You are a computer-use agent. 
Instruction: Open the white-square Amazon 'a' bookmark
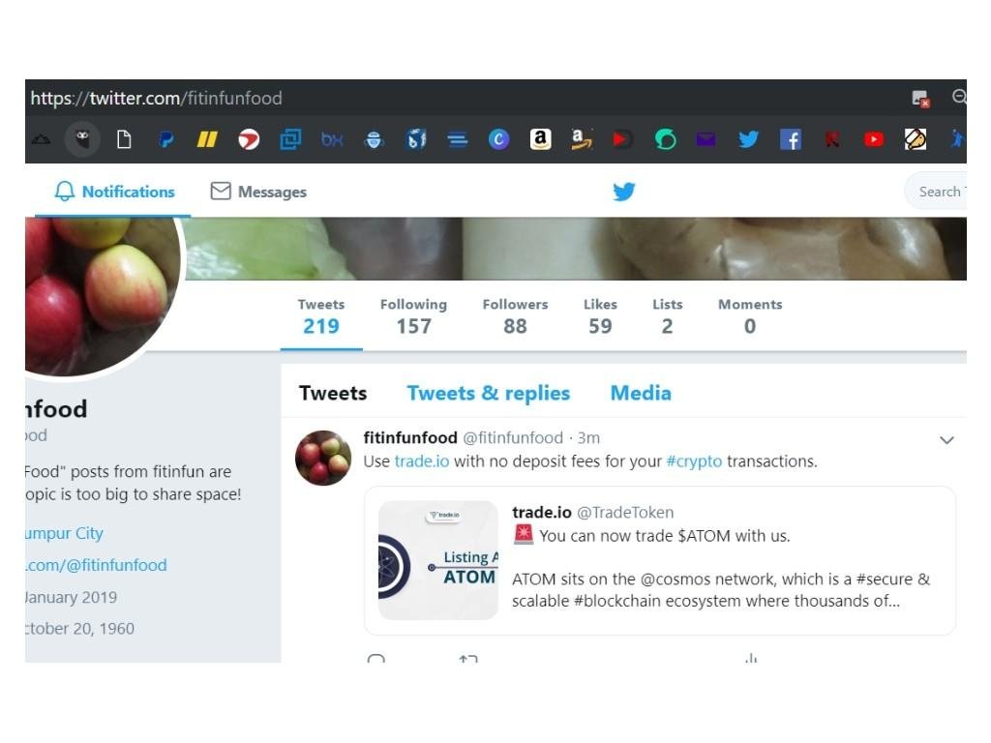click(x=540, y=139)
